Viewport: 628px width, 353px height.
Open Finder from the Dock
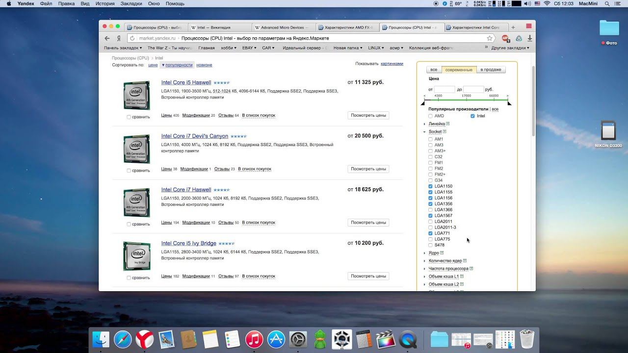pyautogui.click(x=101, y=339)
